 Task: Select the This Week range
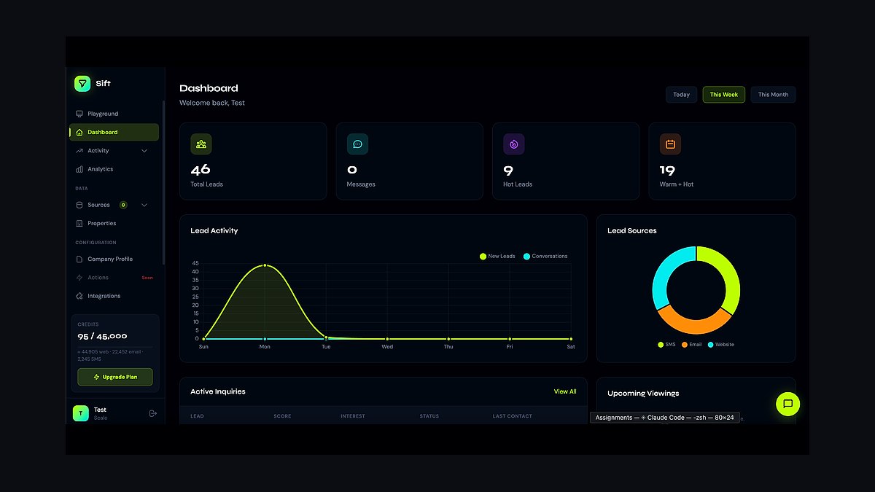724,95
